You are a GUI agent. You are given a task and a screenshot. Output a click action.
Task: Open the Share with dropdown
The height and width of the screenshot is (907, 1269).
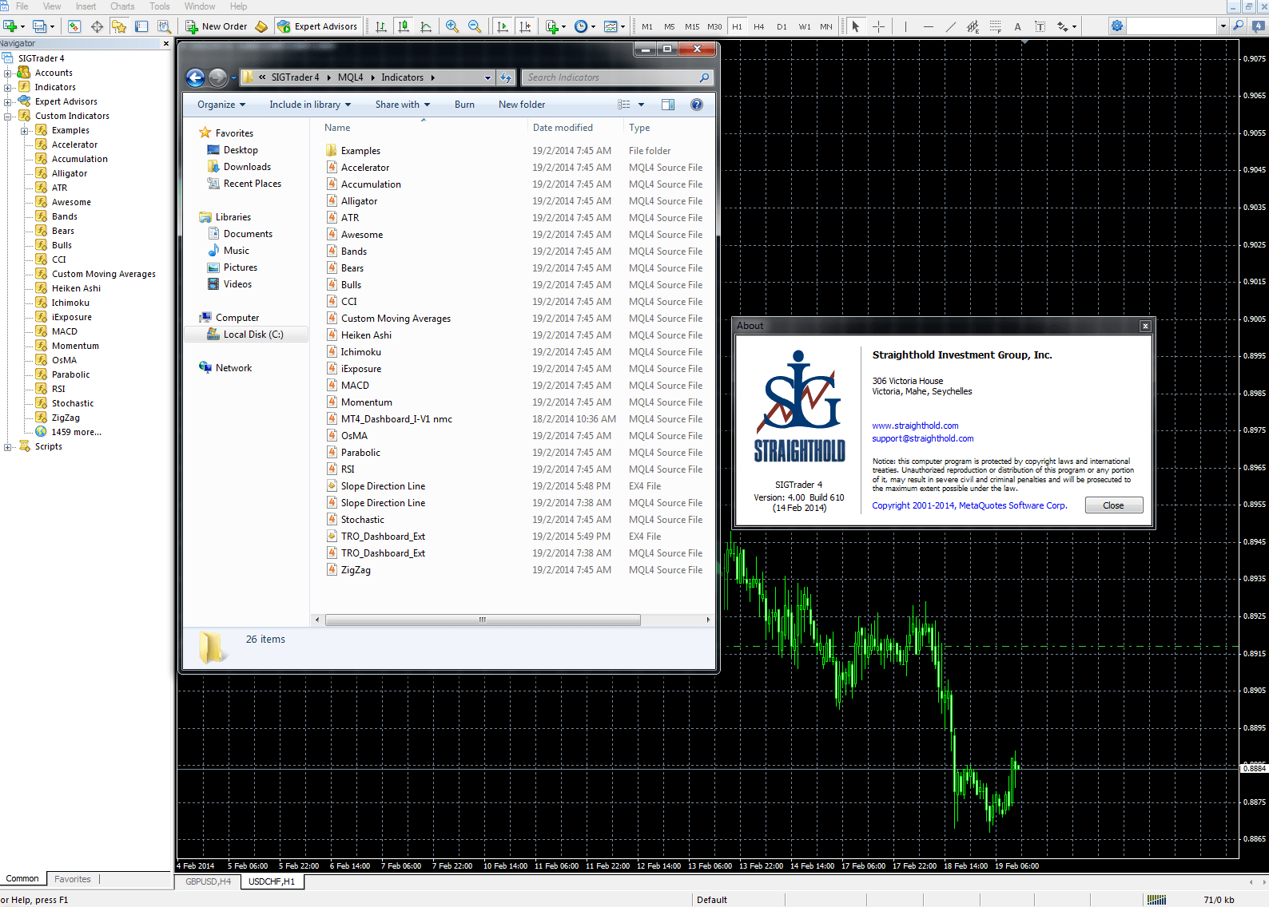point(403,105)
